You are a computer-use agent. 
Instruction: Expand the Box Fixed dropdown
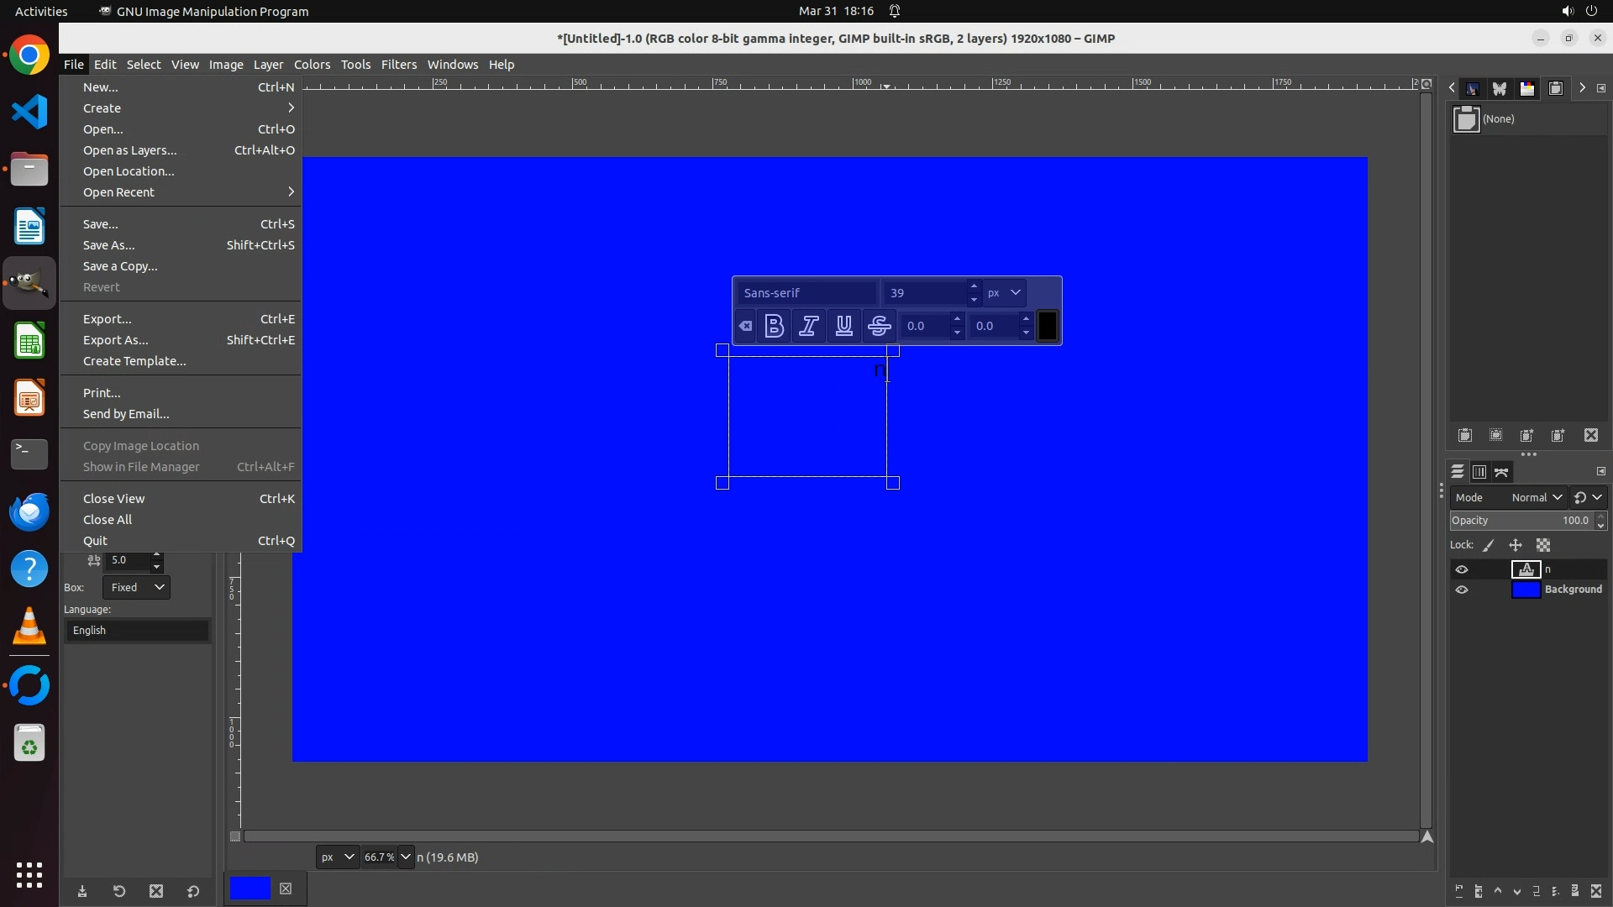pos(137,587)
